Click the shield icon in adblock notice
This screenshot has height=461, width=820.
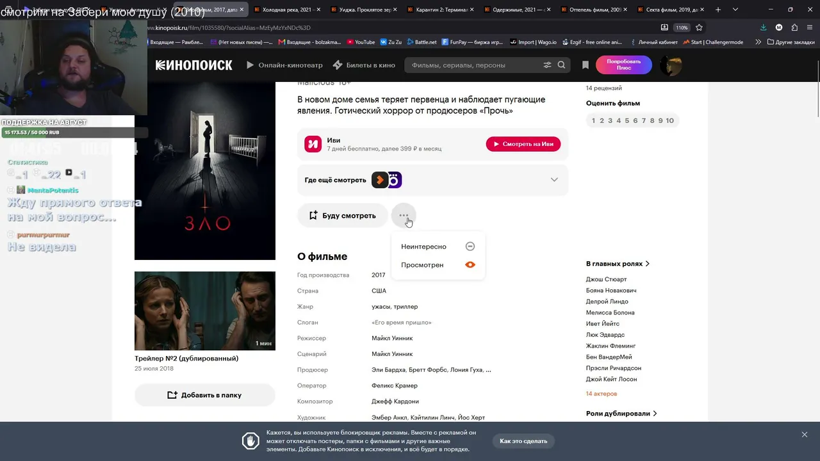pyautogui.click(x=250, y=441)
